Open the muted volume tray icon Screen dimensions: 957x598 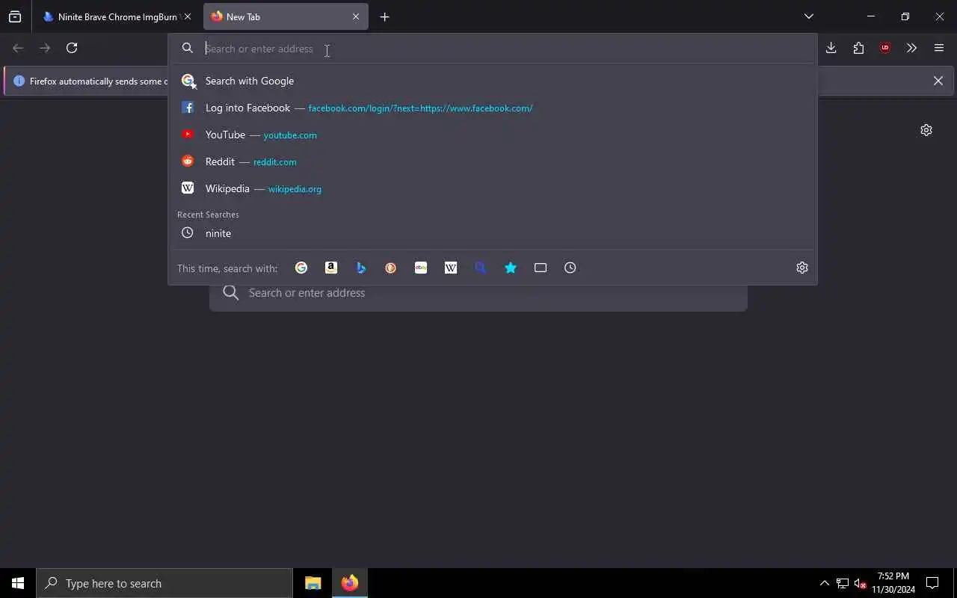coord(860,583)
